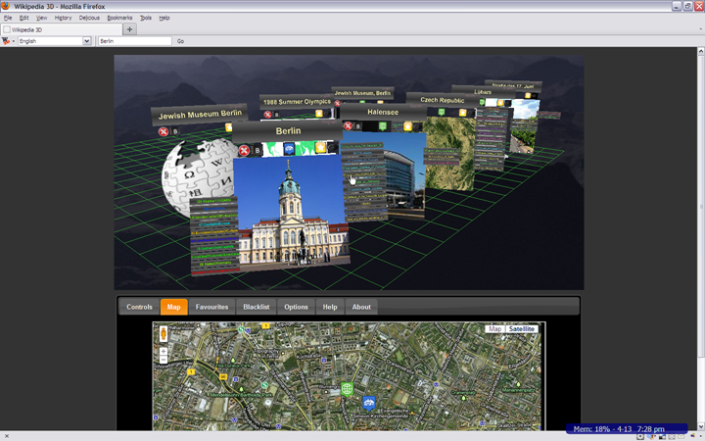This screenshot has width=705, height=441.
Task: Click the star favourite icon on Berlin card
Action: [x=320, y=148]
